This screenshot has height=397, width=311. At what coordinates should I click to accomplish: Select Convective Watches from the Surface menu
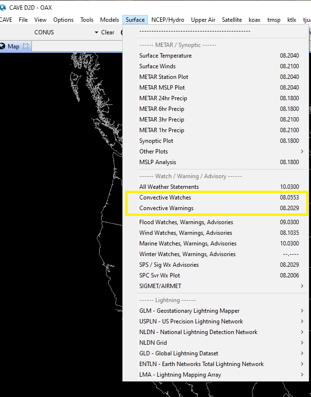pos(165,198)
